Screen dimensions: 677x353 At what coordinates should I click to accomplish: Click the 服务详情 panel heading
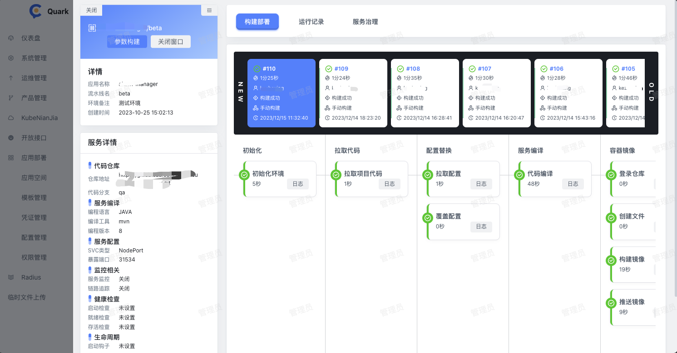coord(102,142)
